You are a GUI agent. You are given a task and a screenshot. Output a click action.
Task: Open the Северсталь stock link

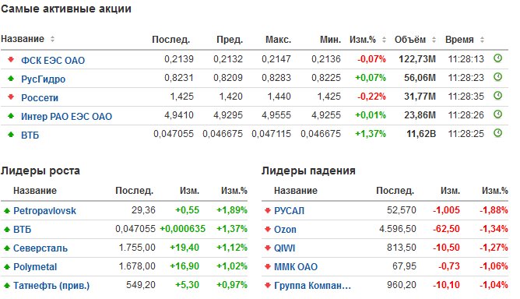40,248
